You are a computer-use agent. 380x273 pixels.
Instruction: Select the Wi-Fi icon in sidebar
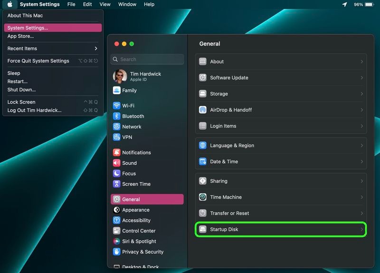pos(116,106)
